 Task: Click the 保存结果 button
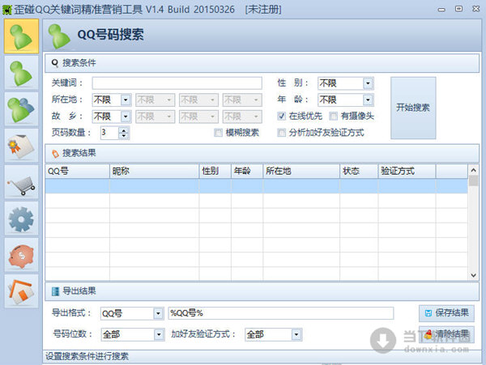446,313
